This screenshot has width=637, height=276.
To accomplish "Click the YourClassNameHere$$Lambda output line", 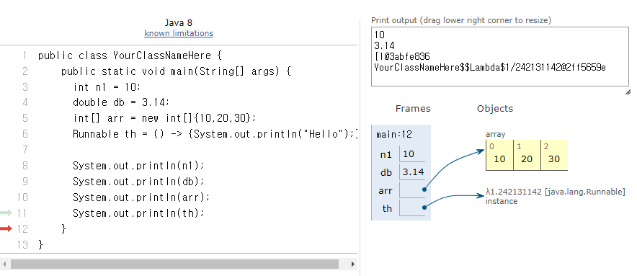I will (x=489, y=68).
